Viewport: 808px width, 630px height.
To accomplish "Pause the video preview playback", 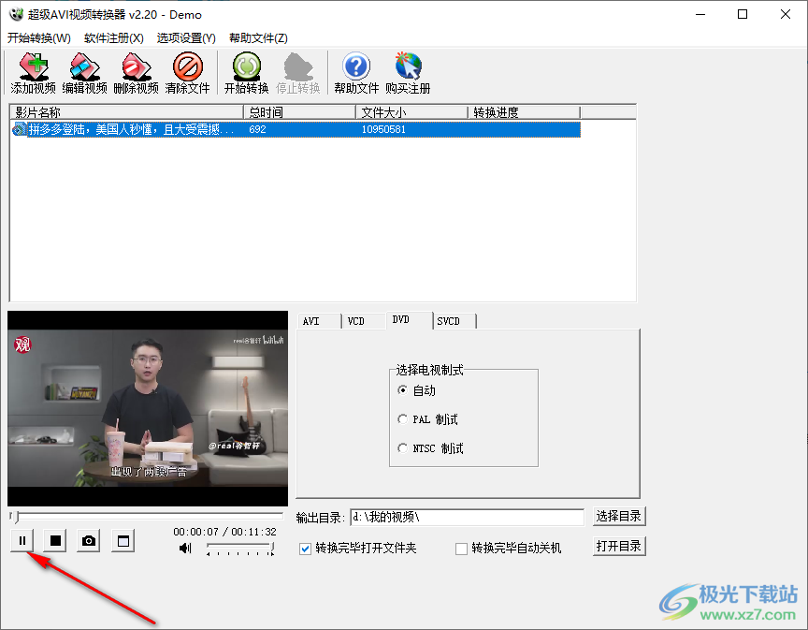I will click(22, 541).
